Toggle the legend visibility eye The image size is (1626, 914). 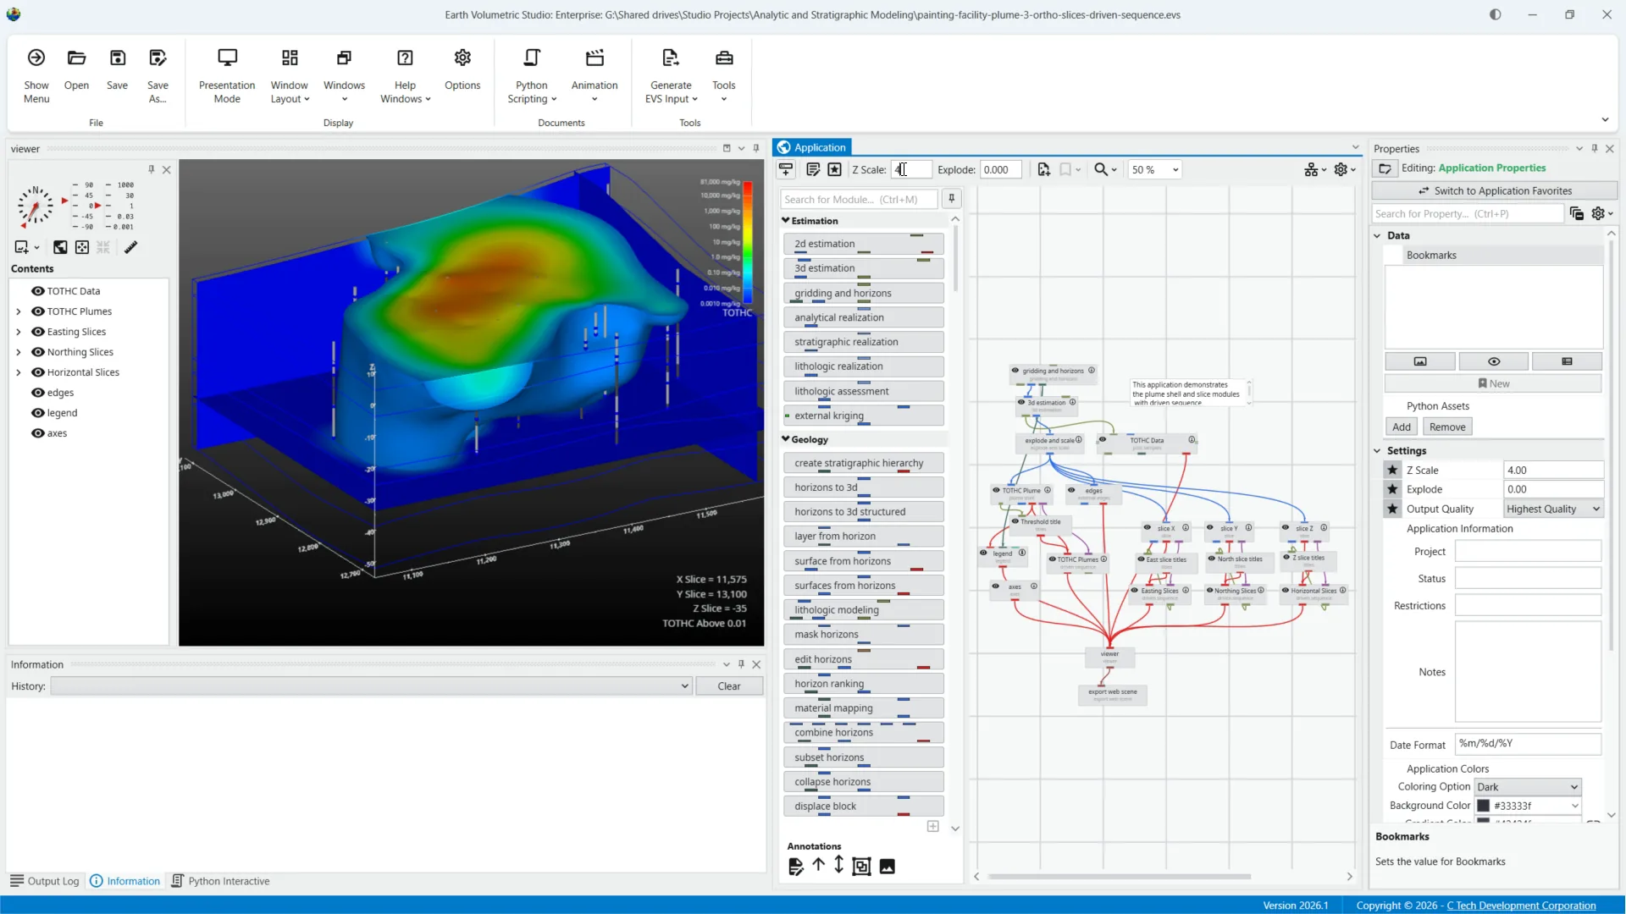pos(37,413)
